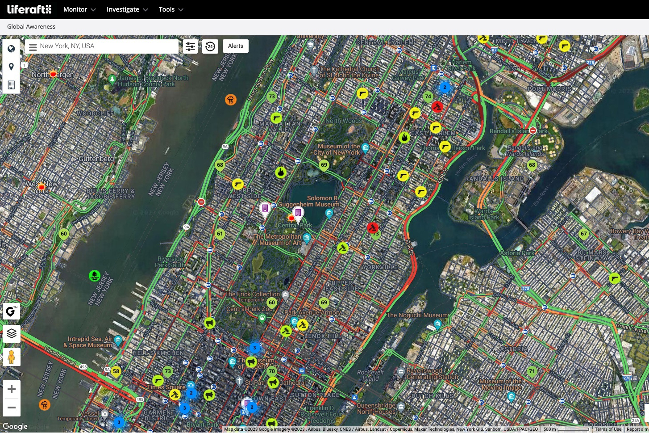Click the Noguchi Museum pin
This screenshot has width=649, height=433.
437,324
